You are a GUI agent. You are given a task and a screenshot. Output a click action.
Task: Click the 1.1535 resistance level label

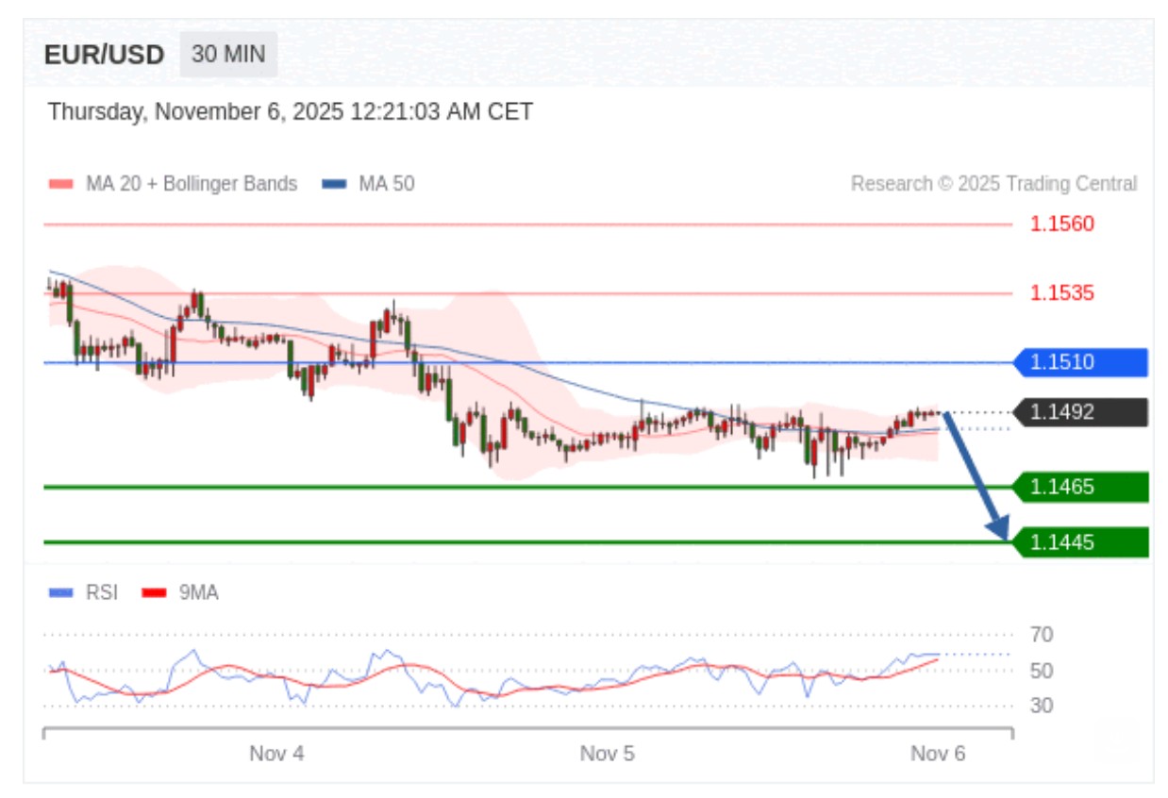click(1061, 293)
